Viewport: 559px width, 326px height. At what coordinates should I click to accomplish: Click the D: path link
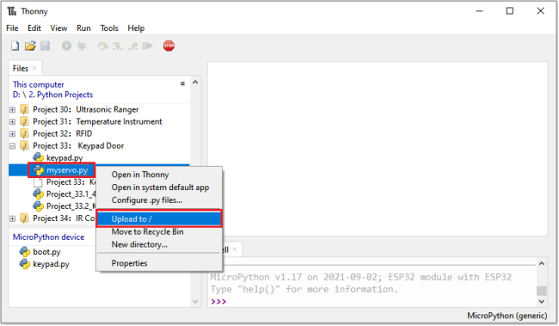click(16, 95)
